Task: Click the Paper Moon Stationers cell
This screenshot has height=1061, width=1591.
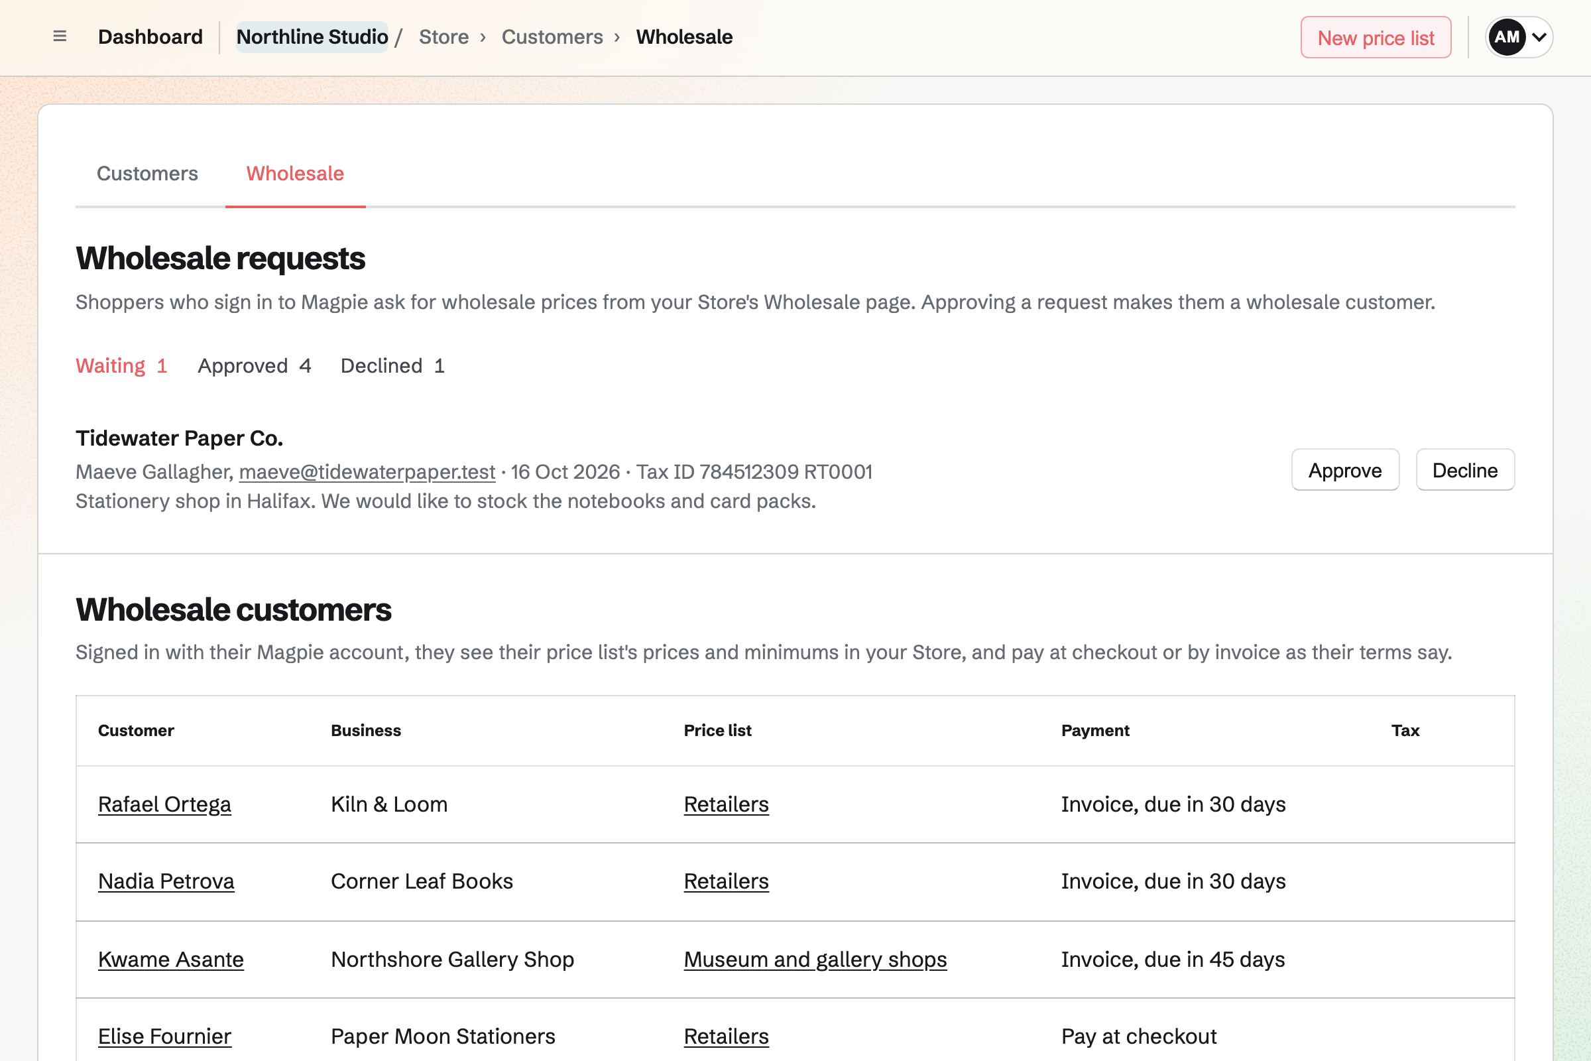Action: pyautogui.click(x=442, y=1036)
